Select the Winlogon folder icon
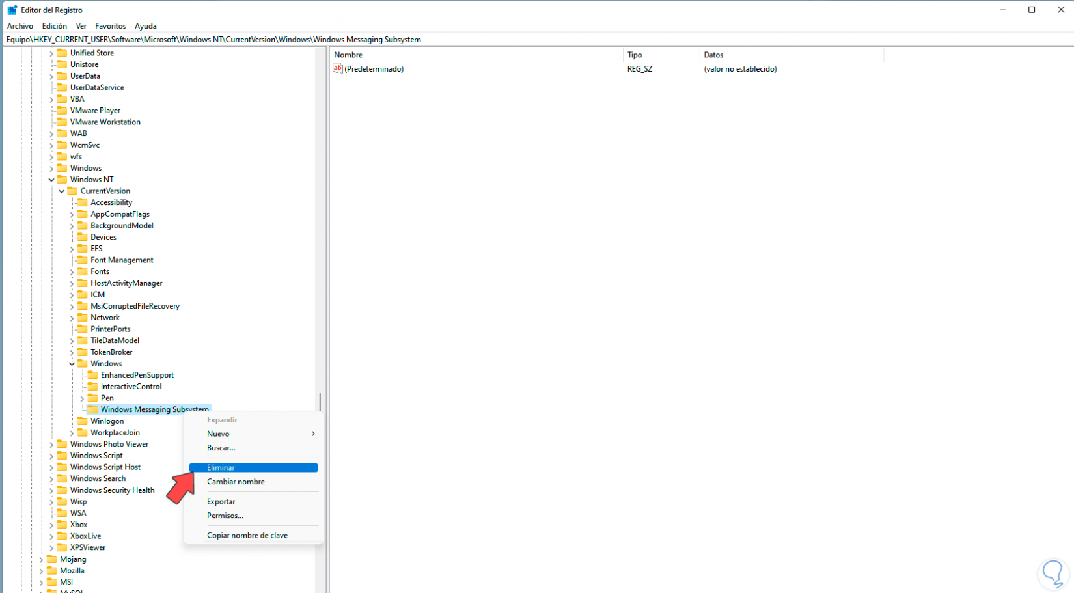This screenshot has width=1074, height=593. pos(83,421)
